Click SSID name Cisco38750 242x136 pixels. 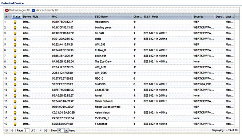(x=102, y=90)
